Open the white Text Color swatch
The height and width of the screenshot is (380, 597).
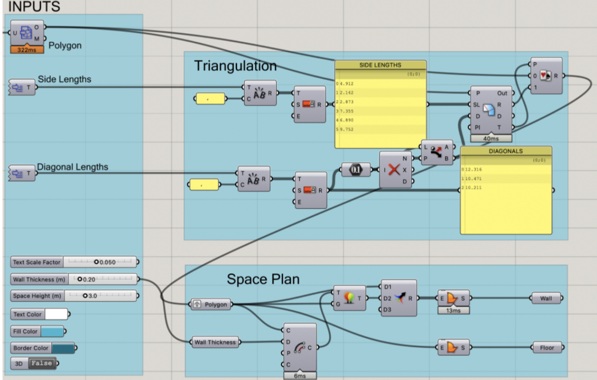55,314
